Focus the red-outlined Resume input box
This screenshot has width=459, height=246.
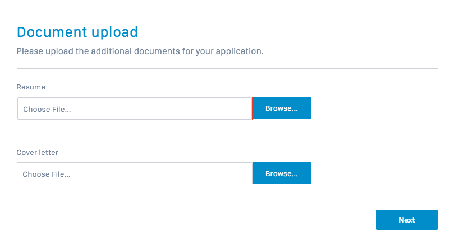pos(168,108)
